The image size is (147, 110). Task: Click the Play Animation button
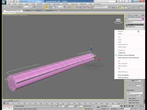pos(127,106)
